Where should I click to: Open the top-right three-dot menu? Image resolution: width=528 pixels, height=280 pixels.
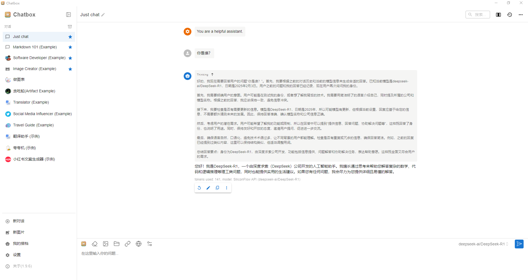(x=521, y=15)
